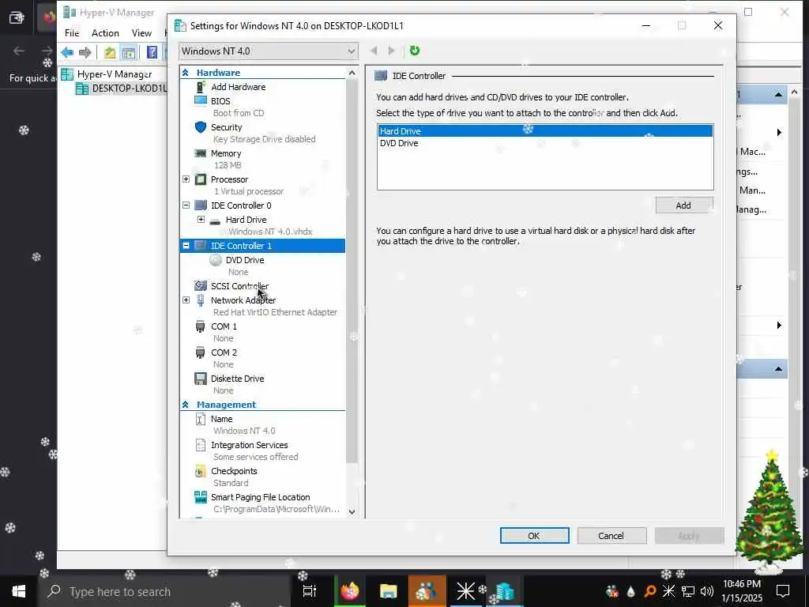Click the refresh icon in settings toolbar
Screen dimensions: 809x607
[x=414, y=51]
